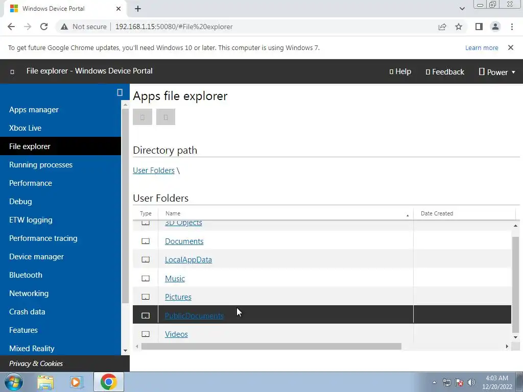Go back using the browser back arrow
523x392 pixels.
click(x=11, y=27)
